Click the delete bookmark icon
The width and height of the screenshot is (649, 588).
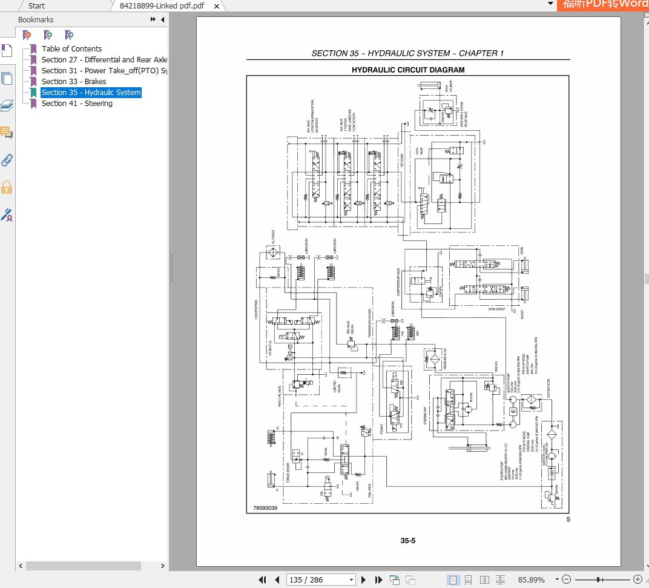[27, 35]
